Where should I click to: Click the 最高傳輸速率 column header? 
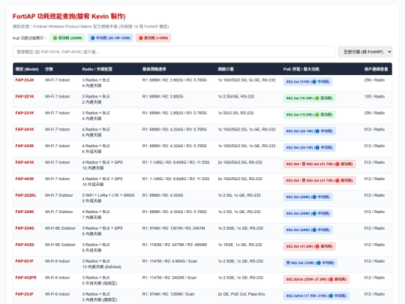(154, 69)
